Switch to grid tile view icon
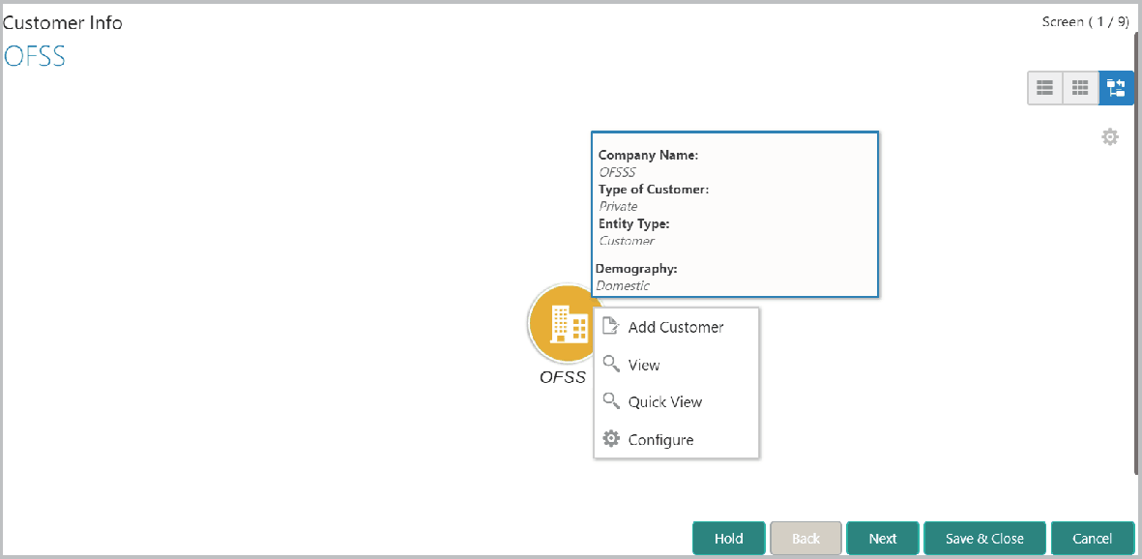Image resolution: width=1142 pixels, height=559 pixels. [x=1081, y=88]
